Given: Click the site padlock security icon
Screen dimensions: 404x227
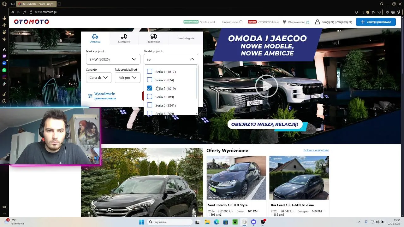Looking at the screenshot, I should (x=31, y=12).
